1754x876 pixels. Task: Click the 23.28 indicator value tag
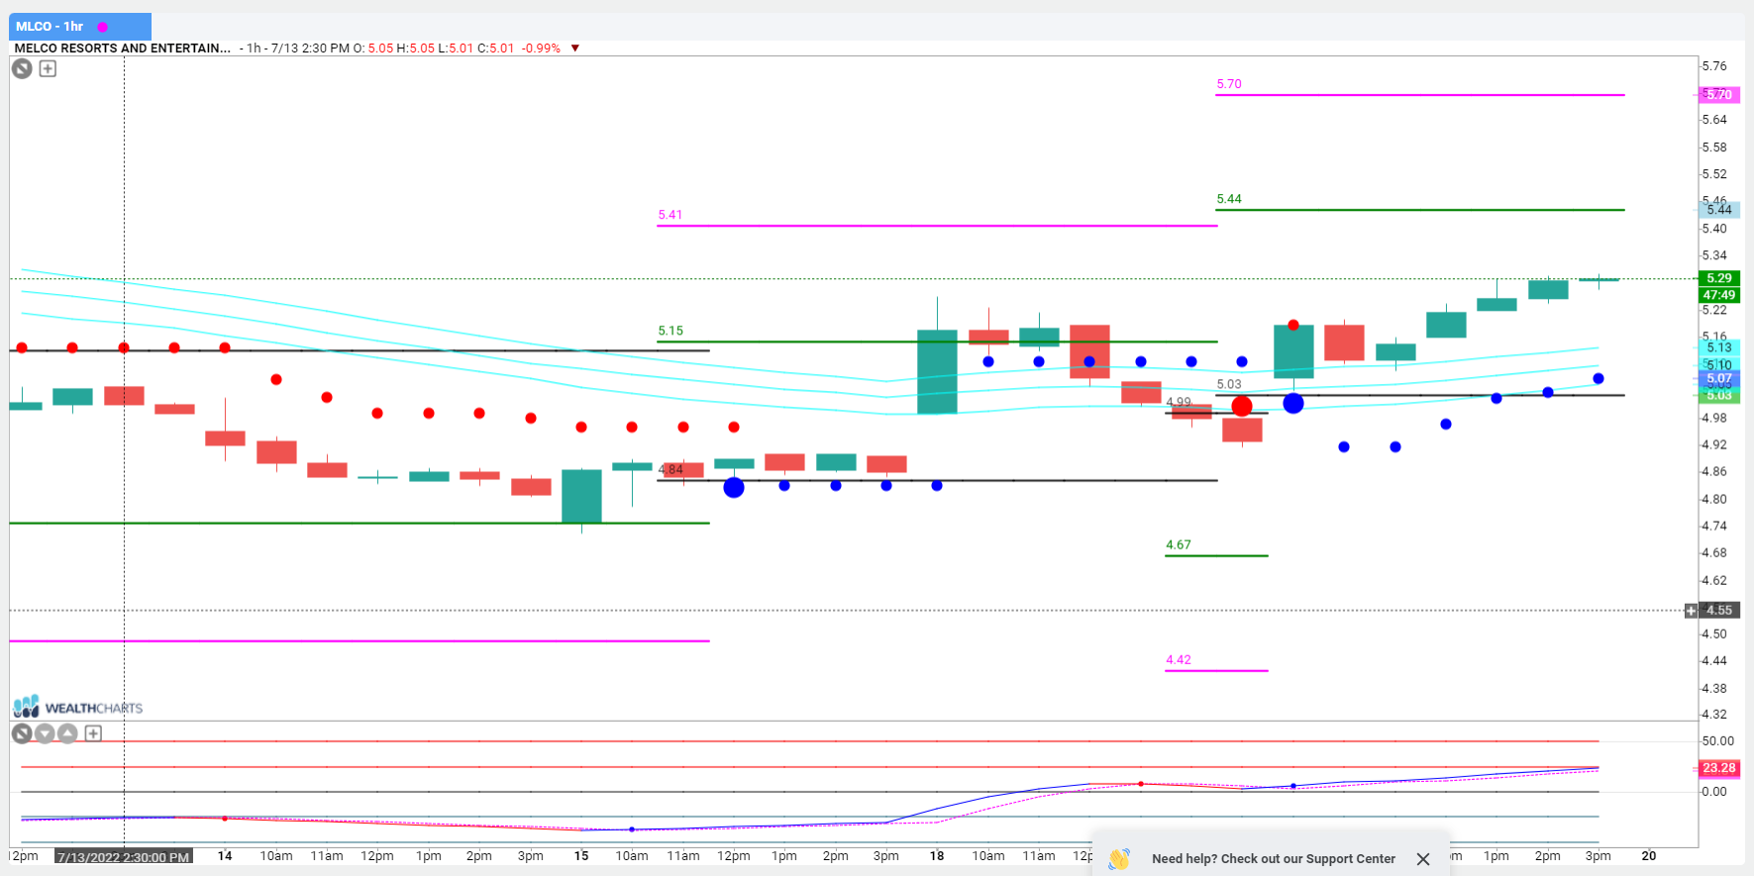tap(1719, 768)
